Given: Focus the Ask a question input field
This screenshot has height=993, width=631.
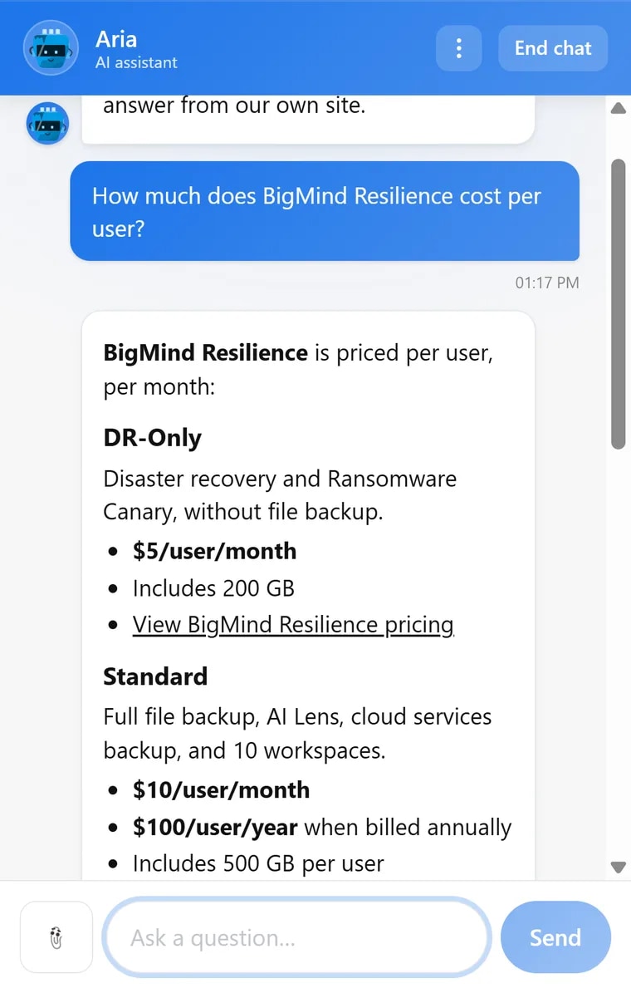Looking at the screenshot, I should pyautogui.click(x=297, y=937).
